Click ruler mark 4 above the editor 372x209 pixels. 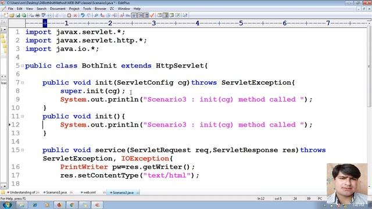coord(198,23)
